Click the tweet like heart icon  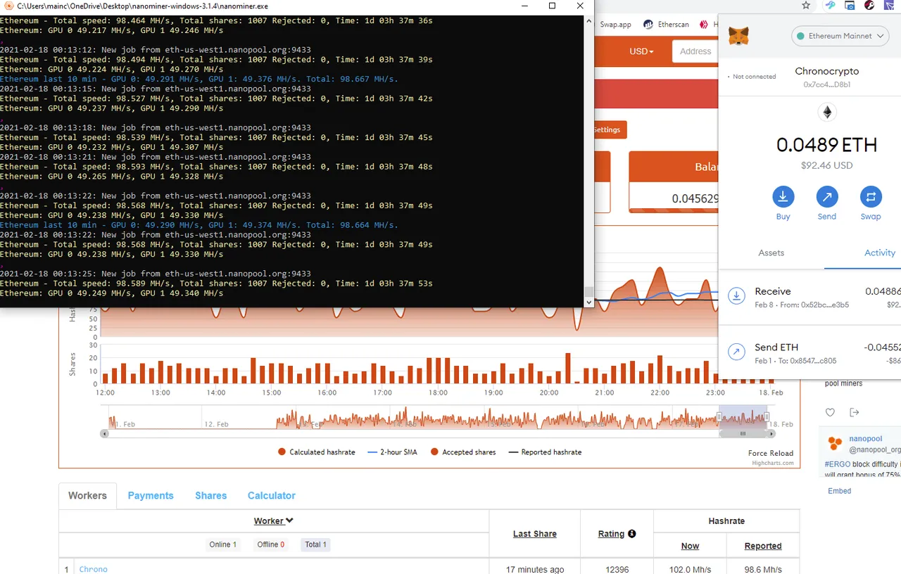[831, 412]
